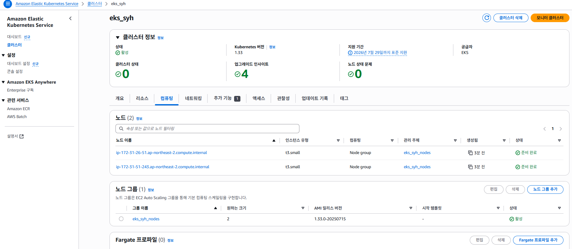This screenshot has height=249, width=572.
Task: Collapse the Amazon EKS Anywhere section
Action: tap(3, 82)
